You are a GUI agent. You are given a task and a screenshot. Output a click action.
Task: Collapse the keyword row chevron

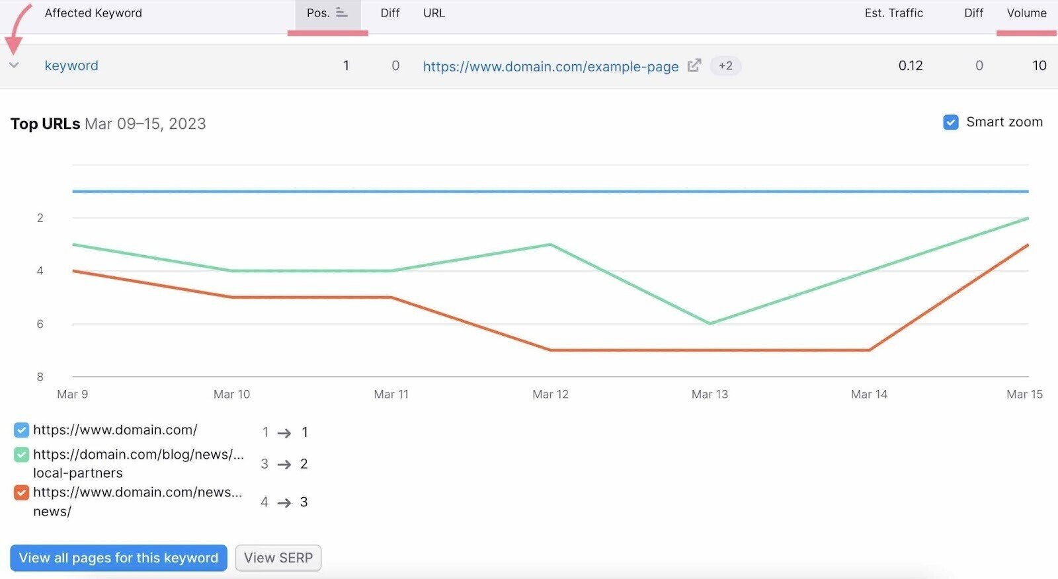(x=14, y=65)
